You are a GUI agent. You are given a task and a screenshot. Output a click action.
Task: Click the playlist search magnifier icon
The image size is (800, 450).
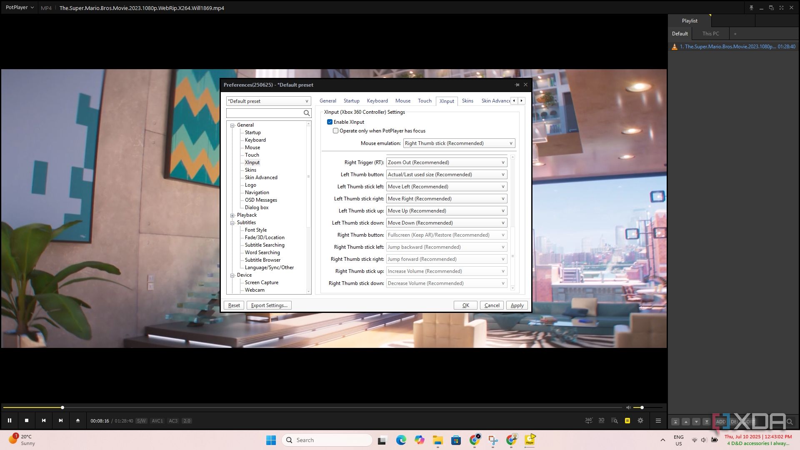pyautogui.click(x=790, y=422)
